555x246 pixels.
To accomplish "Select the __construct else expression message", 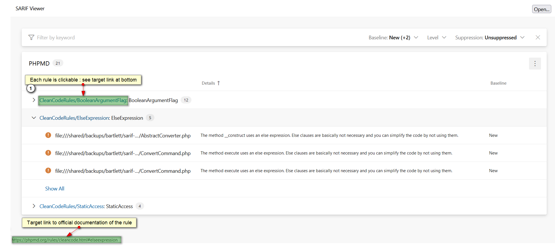I will click(x=329, y=135).
